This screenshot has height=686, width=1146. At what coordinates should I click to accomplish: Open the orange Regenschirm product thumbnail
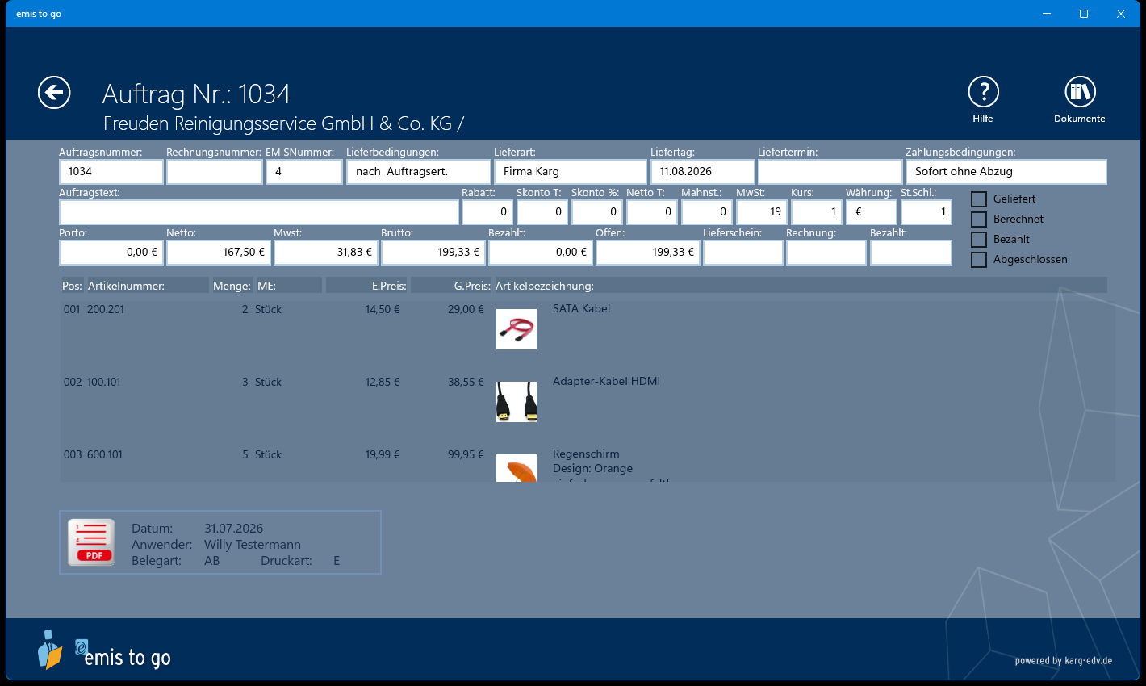tap(517, 468)
